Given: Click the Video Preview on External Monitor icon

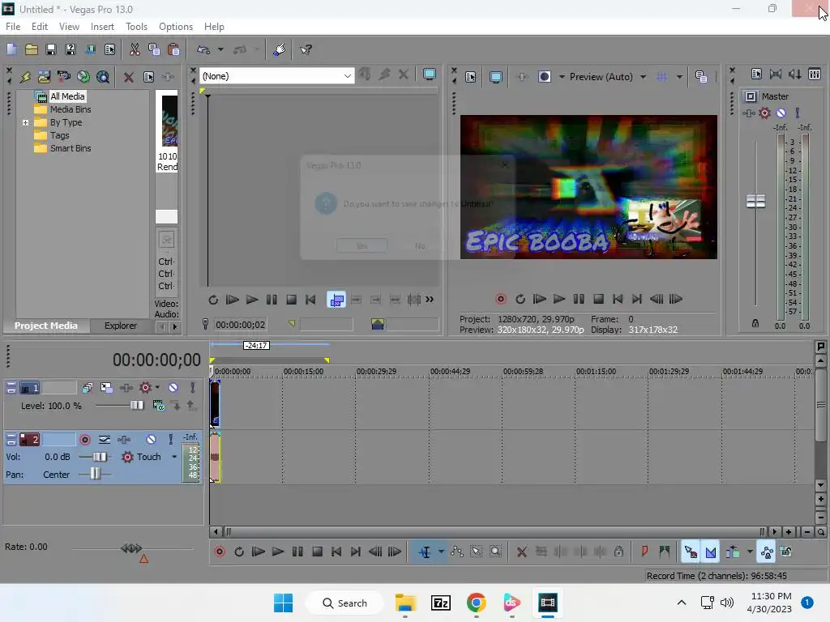Looking at the screenshot, I should [x=496, y=77].
